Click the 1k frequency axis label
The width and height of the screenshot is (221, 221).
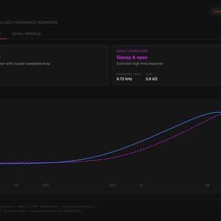pos(141,185)
